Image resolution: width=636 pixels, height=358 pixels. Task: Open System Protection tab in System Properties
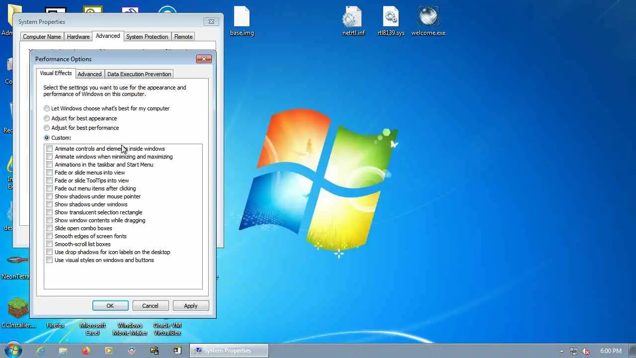[x=147, y=37]
